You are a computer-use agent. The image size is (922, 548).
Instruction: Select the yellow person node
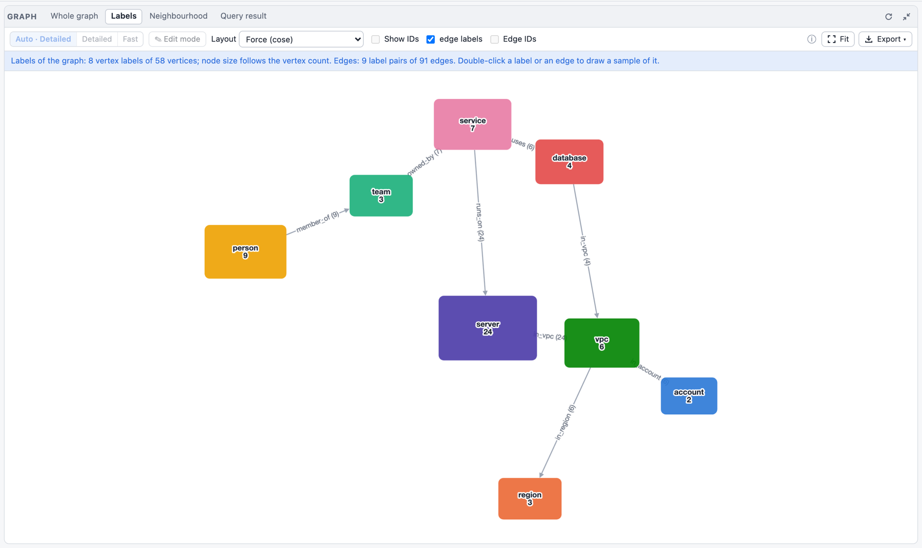tap(245, 251)
